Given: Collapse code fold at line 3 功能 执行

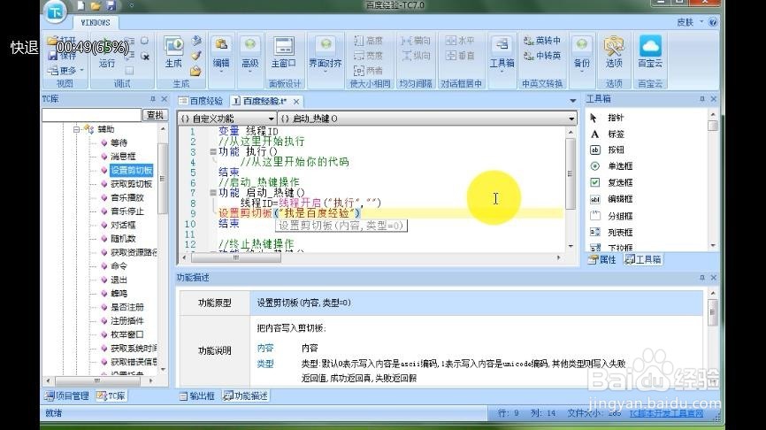Looking at the screenshot, I should point(213,152).
